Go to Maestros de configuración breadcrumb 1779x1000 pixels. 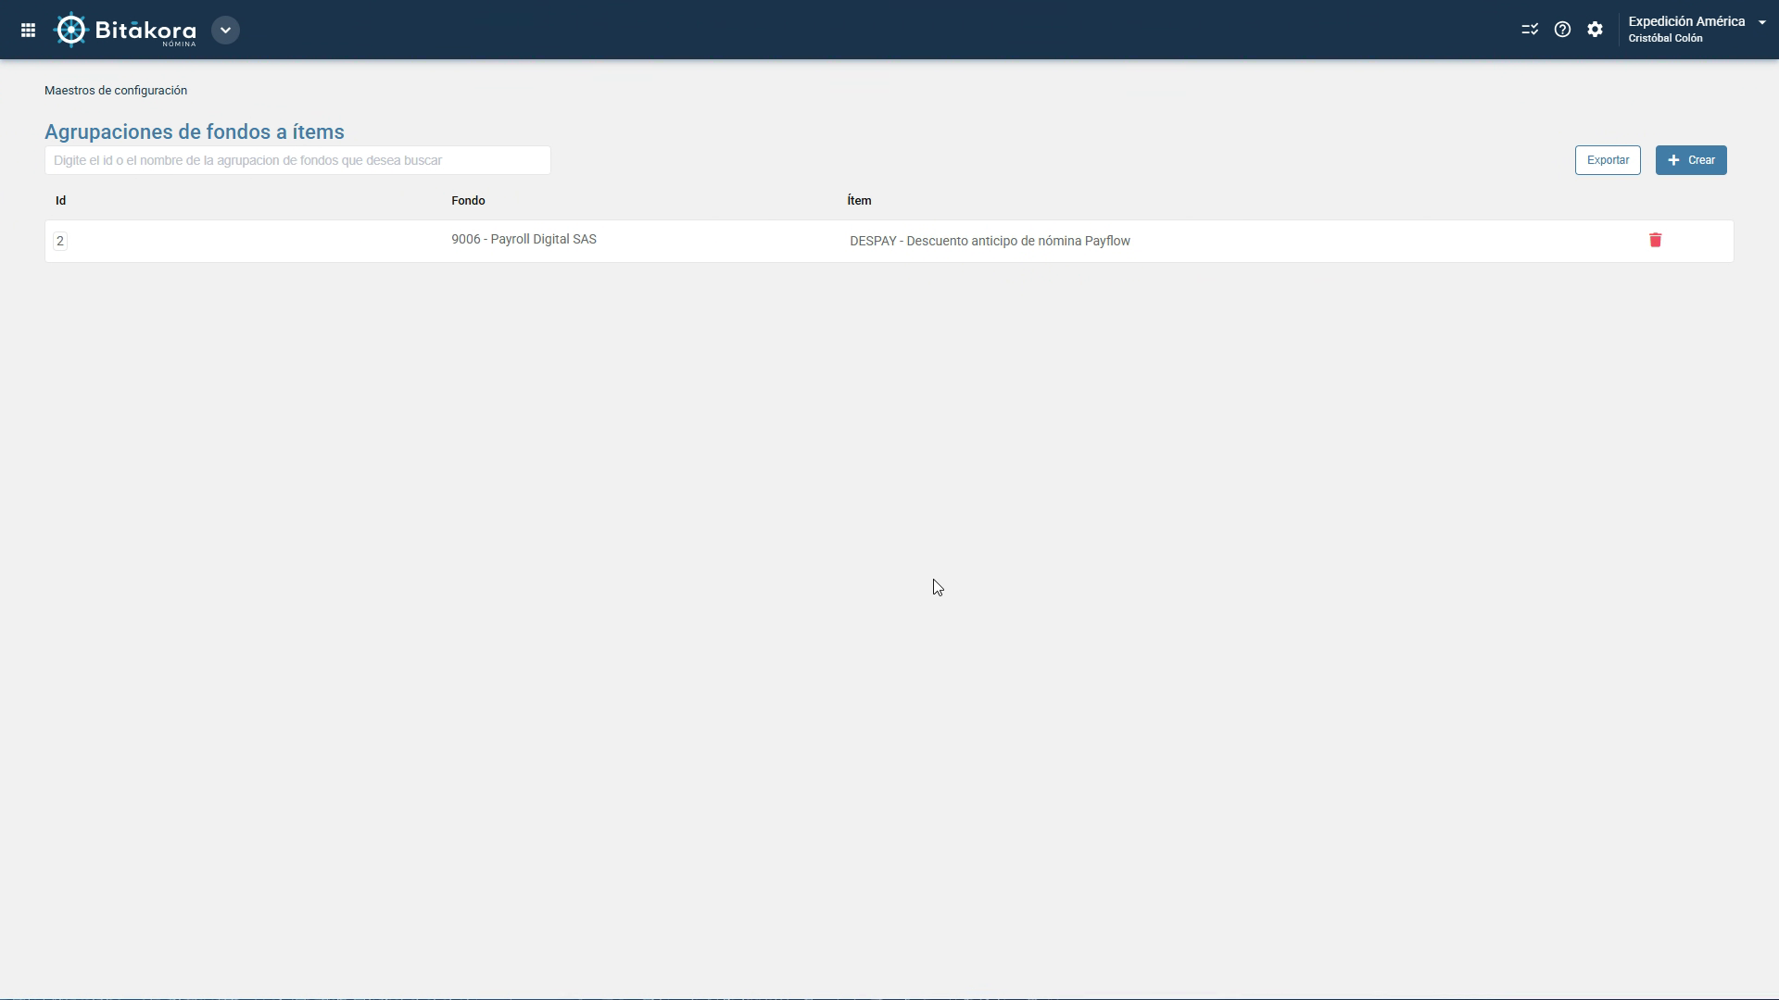click(116, 90)
